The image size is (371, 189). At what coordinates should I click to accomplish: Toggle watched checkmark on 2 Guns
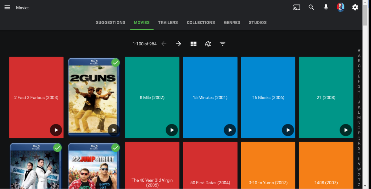pyautogui.click(x=115, y=63)
